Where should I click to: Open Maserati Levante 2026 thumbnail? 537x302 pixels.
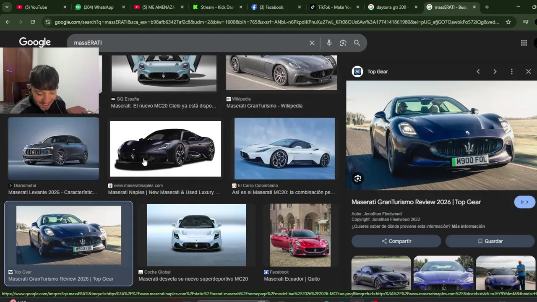[53, 148]
